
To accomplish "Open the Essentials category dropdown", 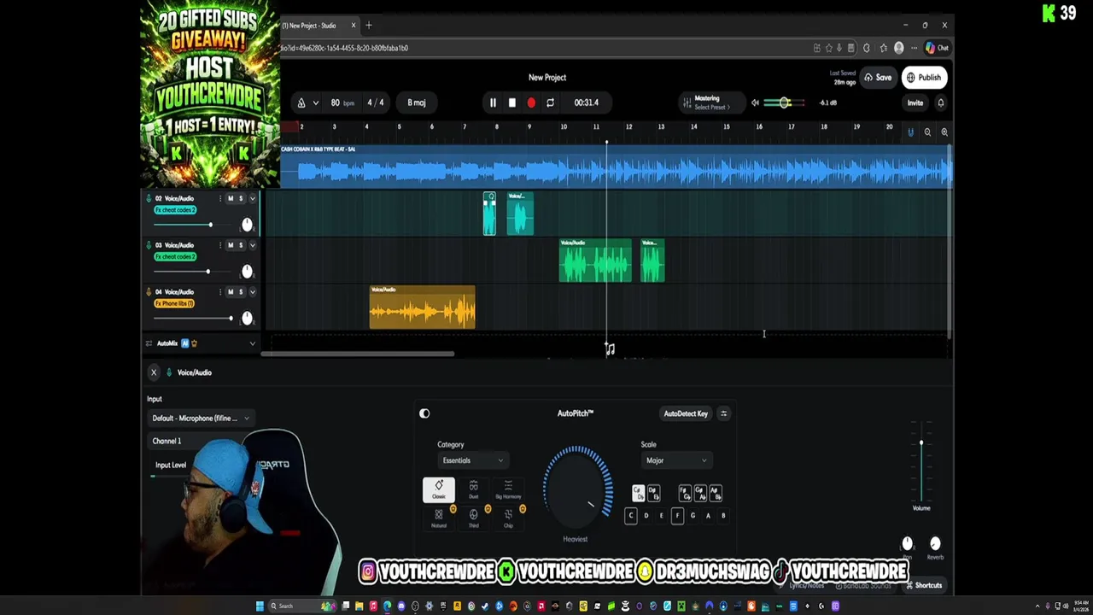I will (x=471, y=460).
